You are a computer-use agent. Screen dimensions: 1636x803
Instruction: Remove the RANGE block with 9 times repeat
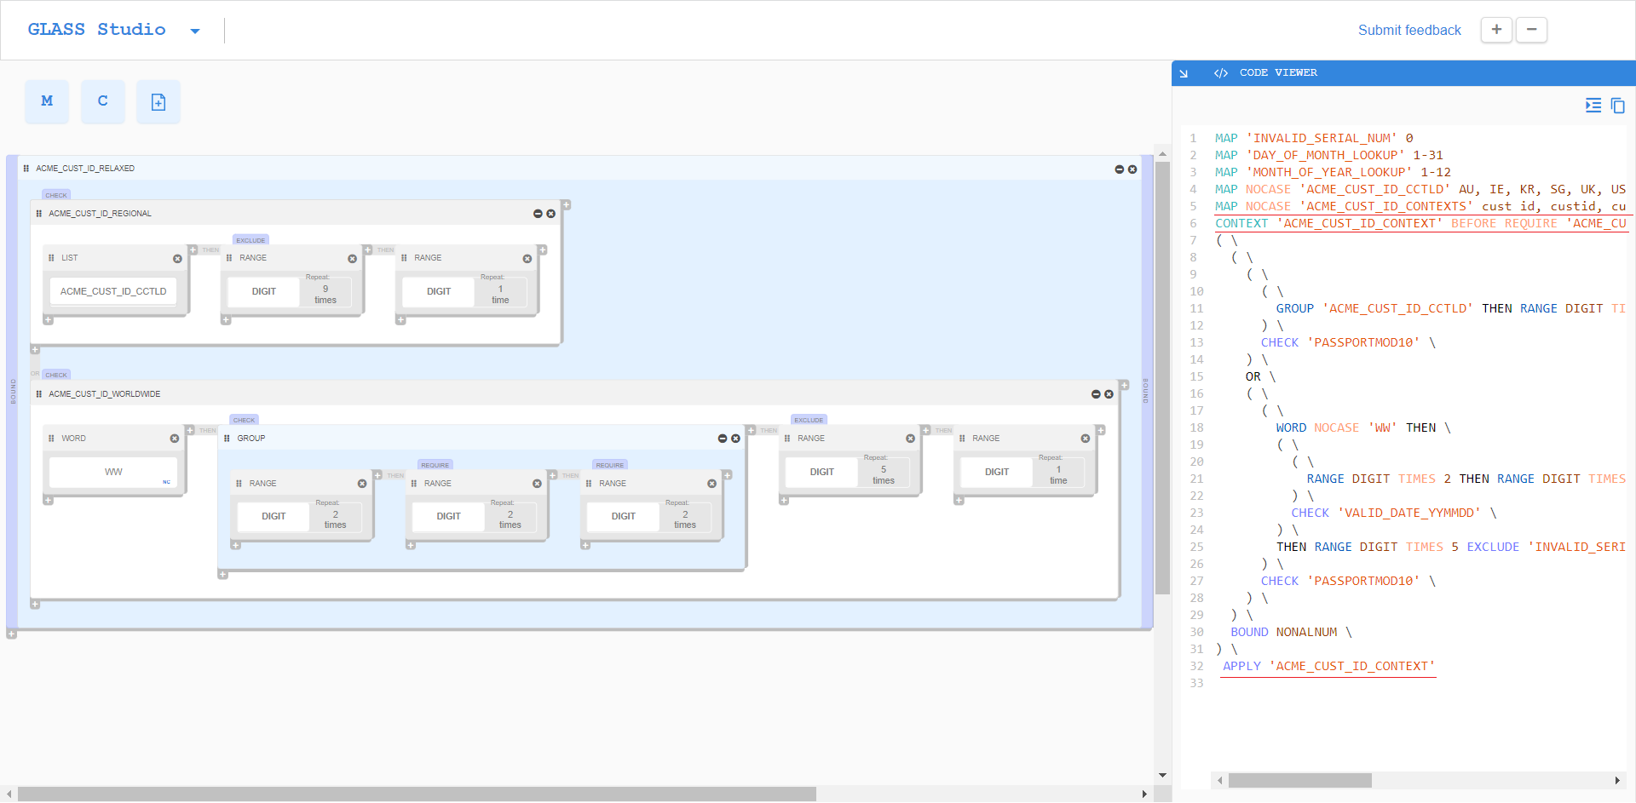click(x=352, y=259)
